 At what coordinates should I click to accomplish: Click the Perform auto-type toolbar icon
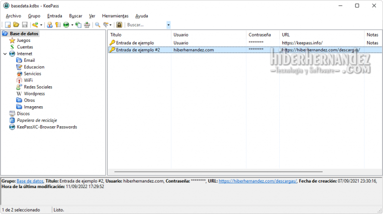click(87, 24)
